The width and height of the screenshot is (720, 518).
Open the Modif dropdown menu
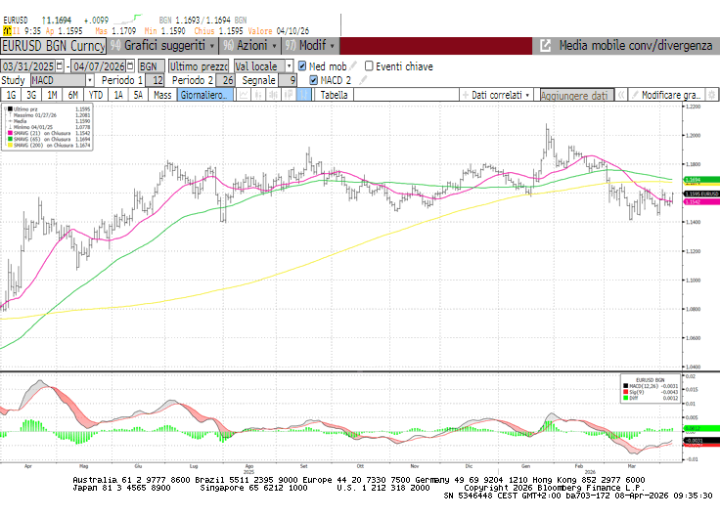[x=310, y=45]
